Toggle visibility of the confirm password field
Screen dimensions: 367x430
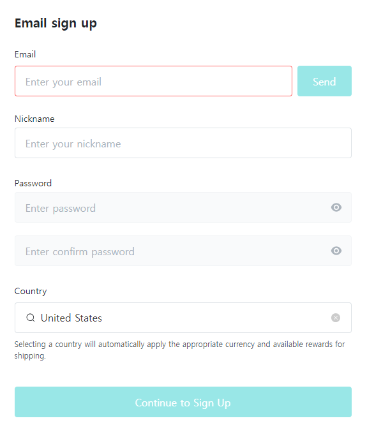[336, 251]
